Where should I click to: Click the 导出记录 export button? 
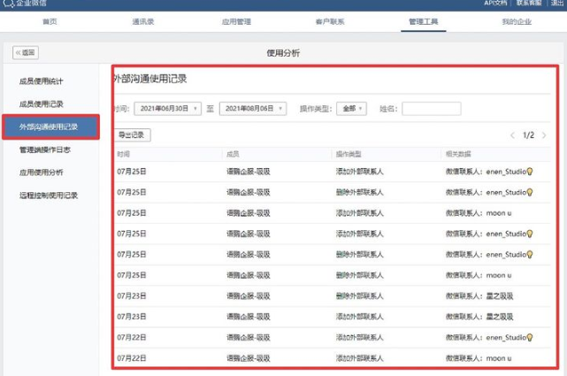pyautogui.click(x=134, y=135)
